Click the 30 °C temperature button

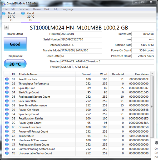point(15,64)
